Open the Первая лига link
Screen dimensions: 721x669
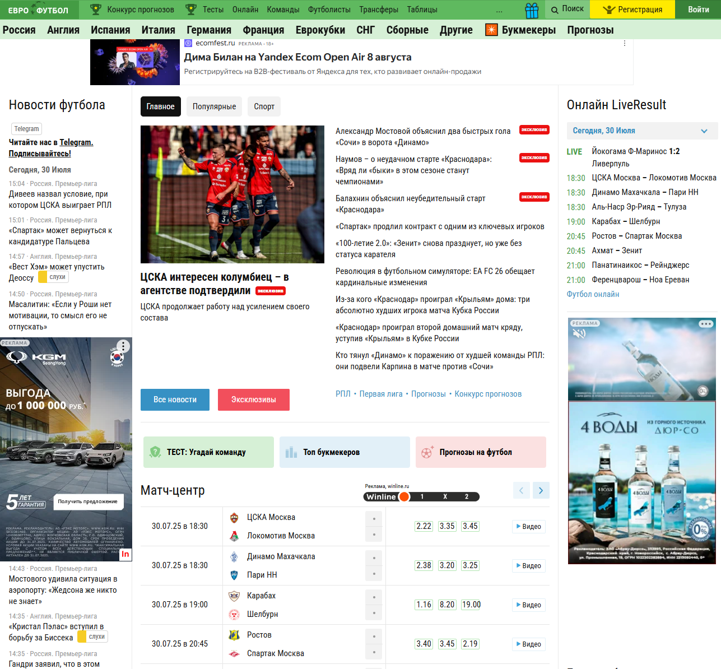click(381, 394)
